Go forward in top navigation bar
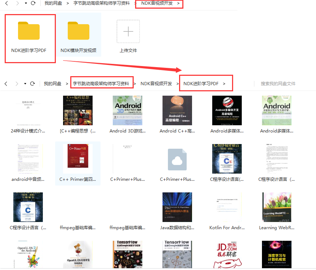Viewport: 316px width, 270px height. [x=18, y=3]
